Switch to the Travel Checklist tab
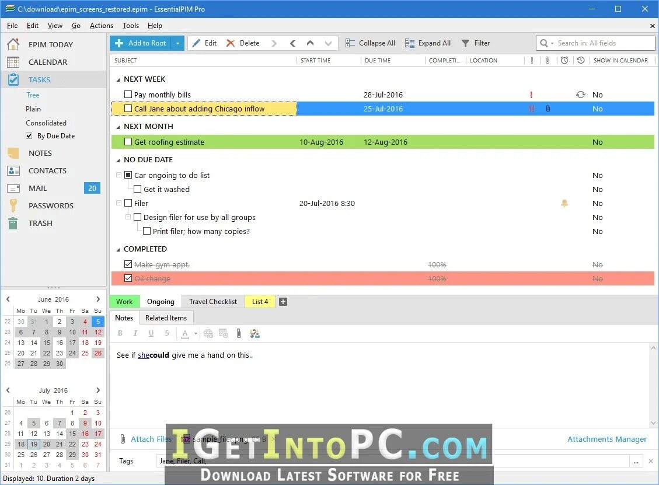This screenshot has width=659, height=485. point(213,302)
